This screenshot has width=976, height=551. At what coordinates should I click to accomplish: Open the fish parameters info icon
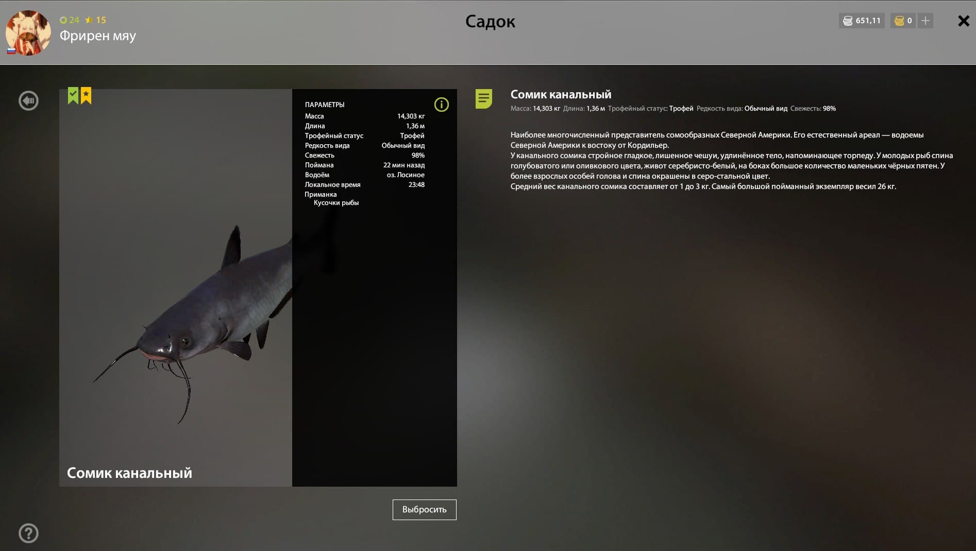441,105
